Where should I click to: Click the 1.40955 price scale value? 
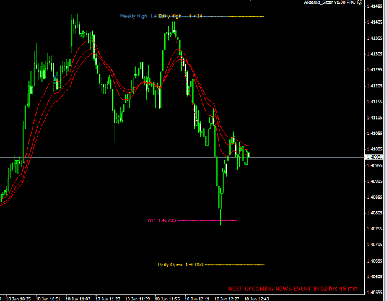pyautogui.click(x=375, y=165)
